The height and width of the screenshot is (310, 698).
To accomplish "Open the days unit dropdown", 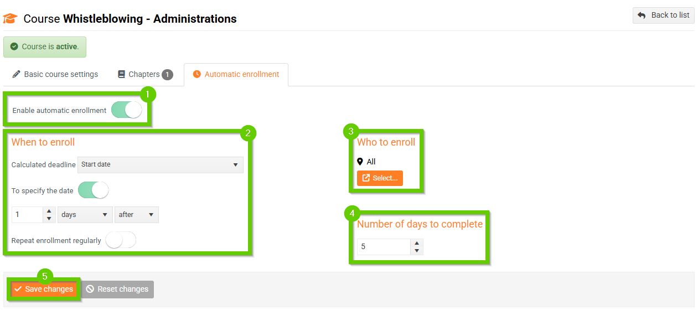I will (x=84, y=215).
